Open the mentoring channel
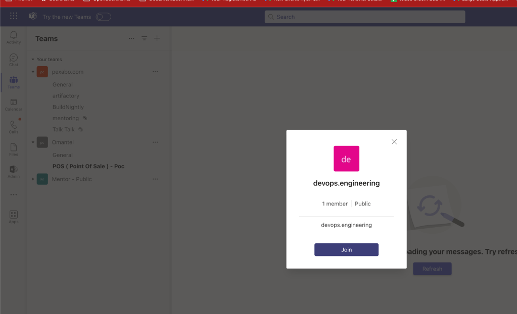The width and height of the screenshot is (517, 314). tap(66, 118)
